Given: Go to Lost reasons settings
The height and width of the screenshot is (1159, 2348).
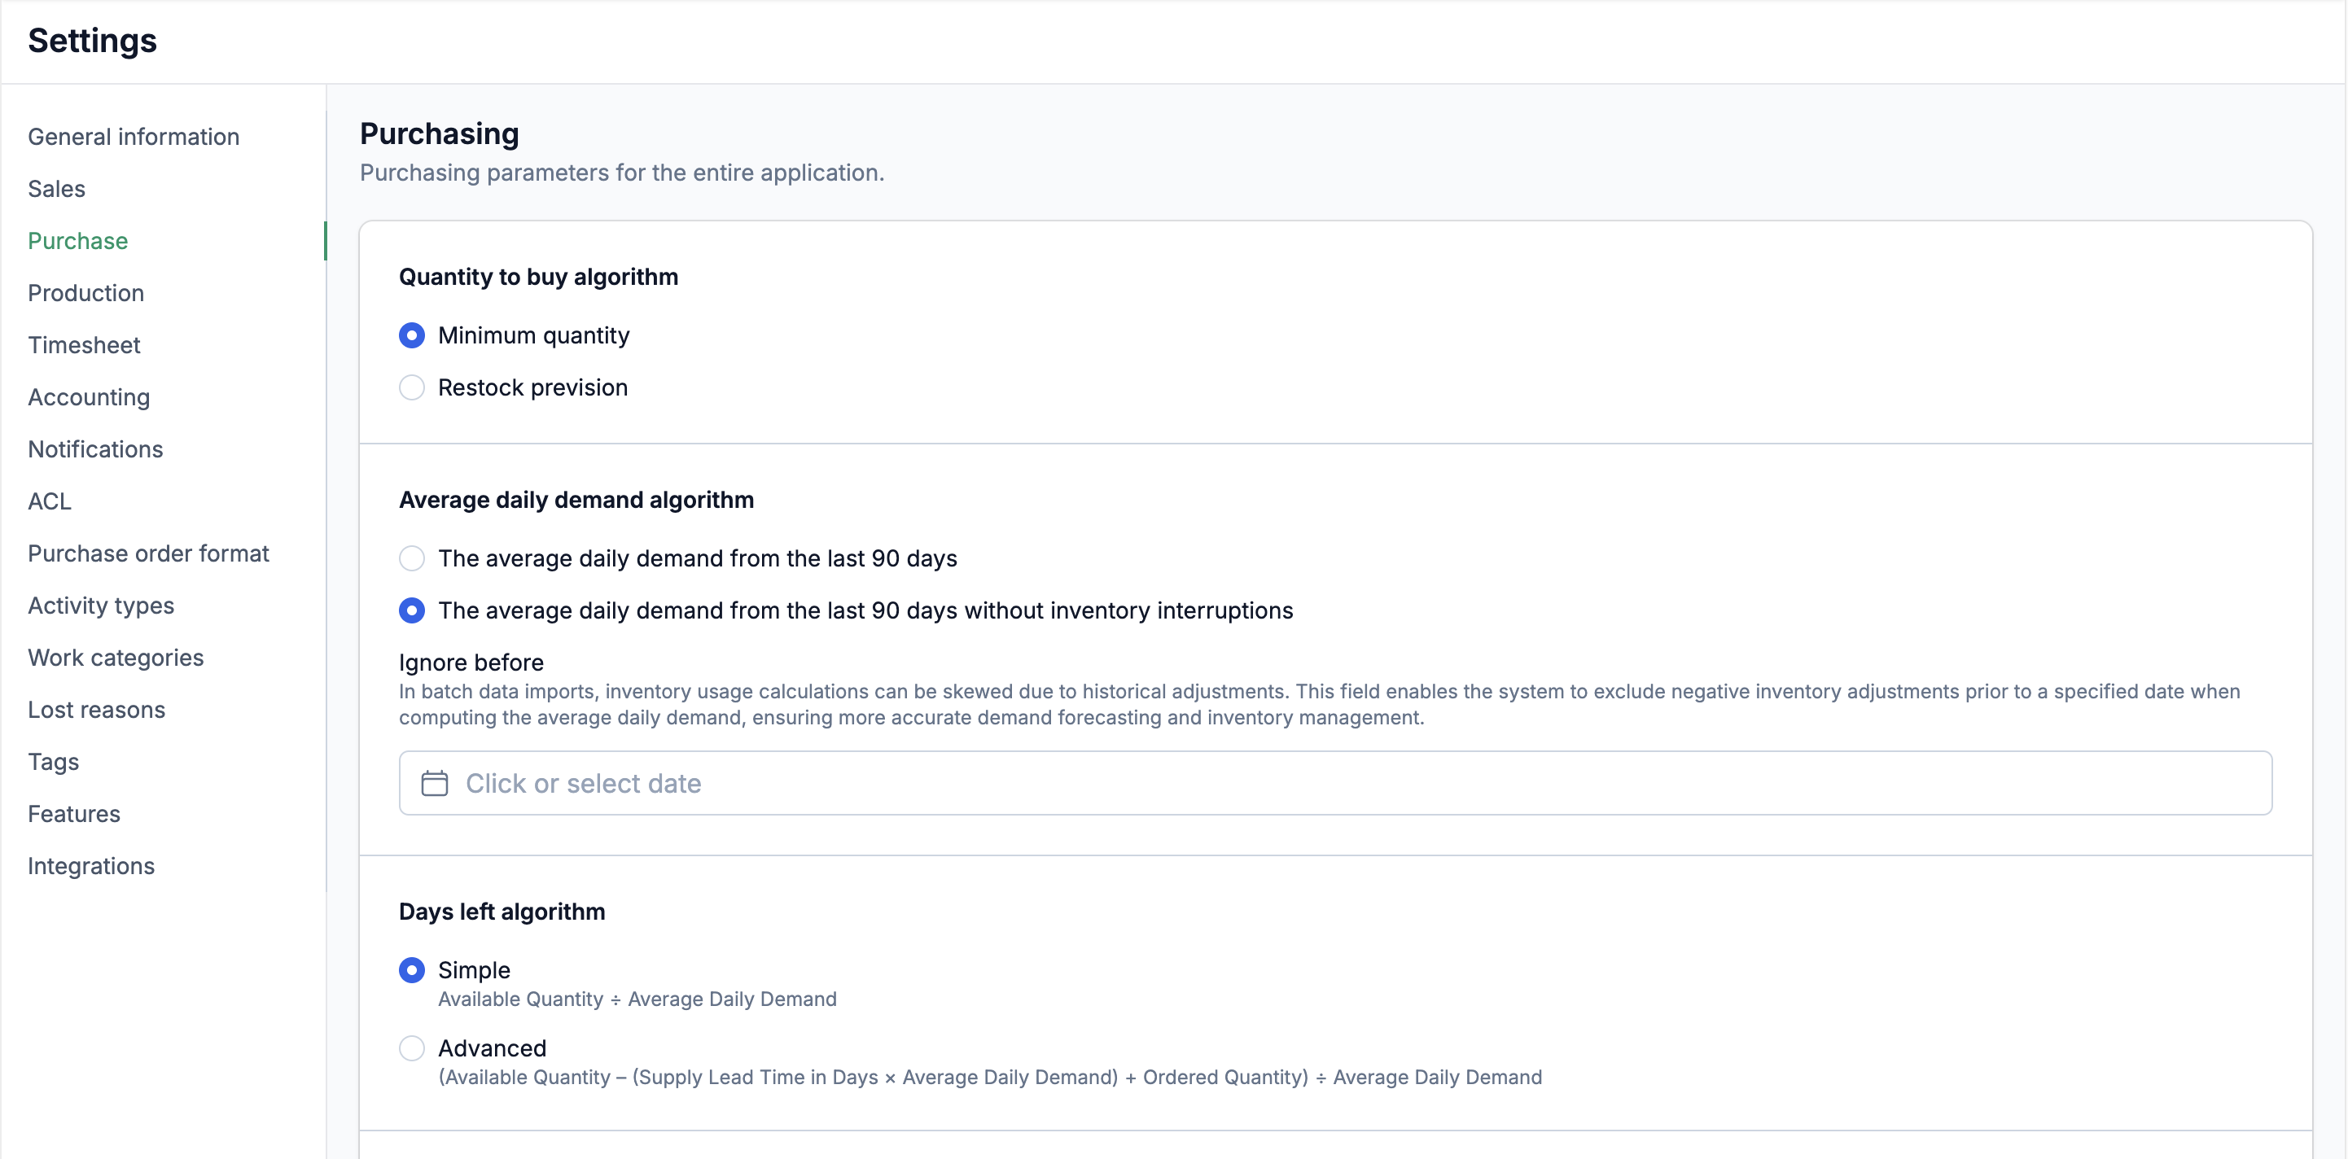Looking at the screenshot, I should coord(97,709).
